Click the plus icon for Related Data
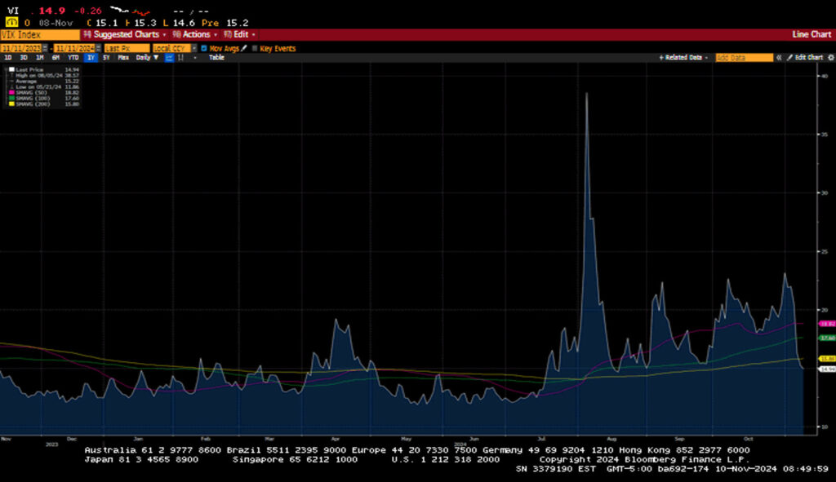Image resolution: width=836 pixels, height=482 pixels. 661,58
